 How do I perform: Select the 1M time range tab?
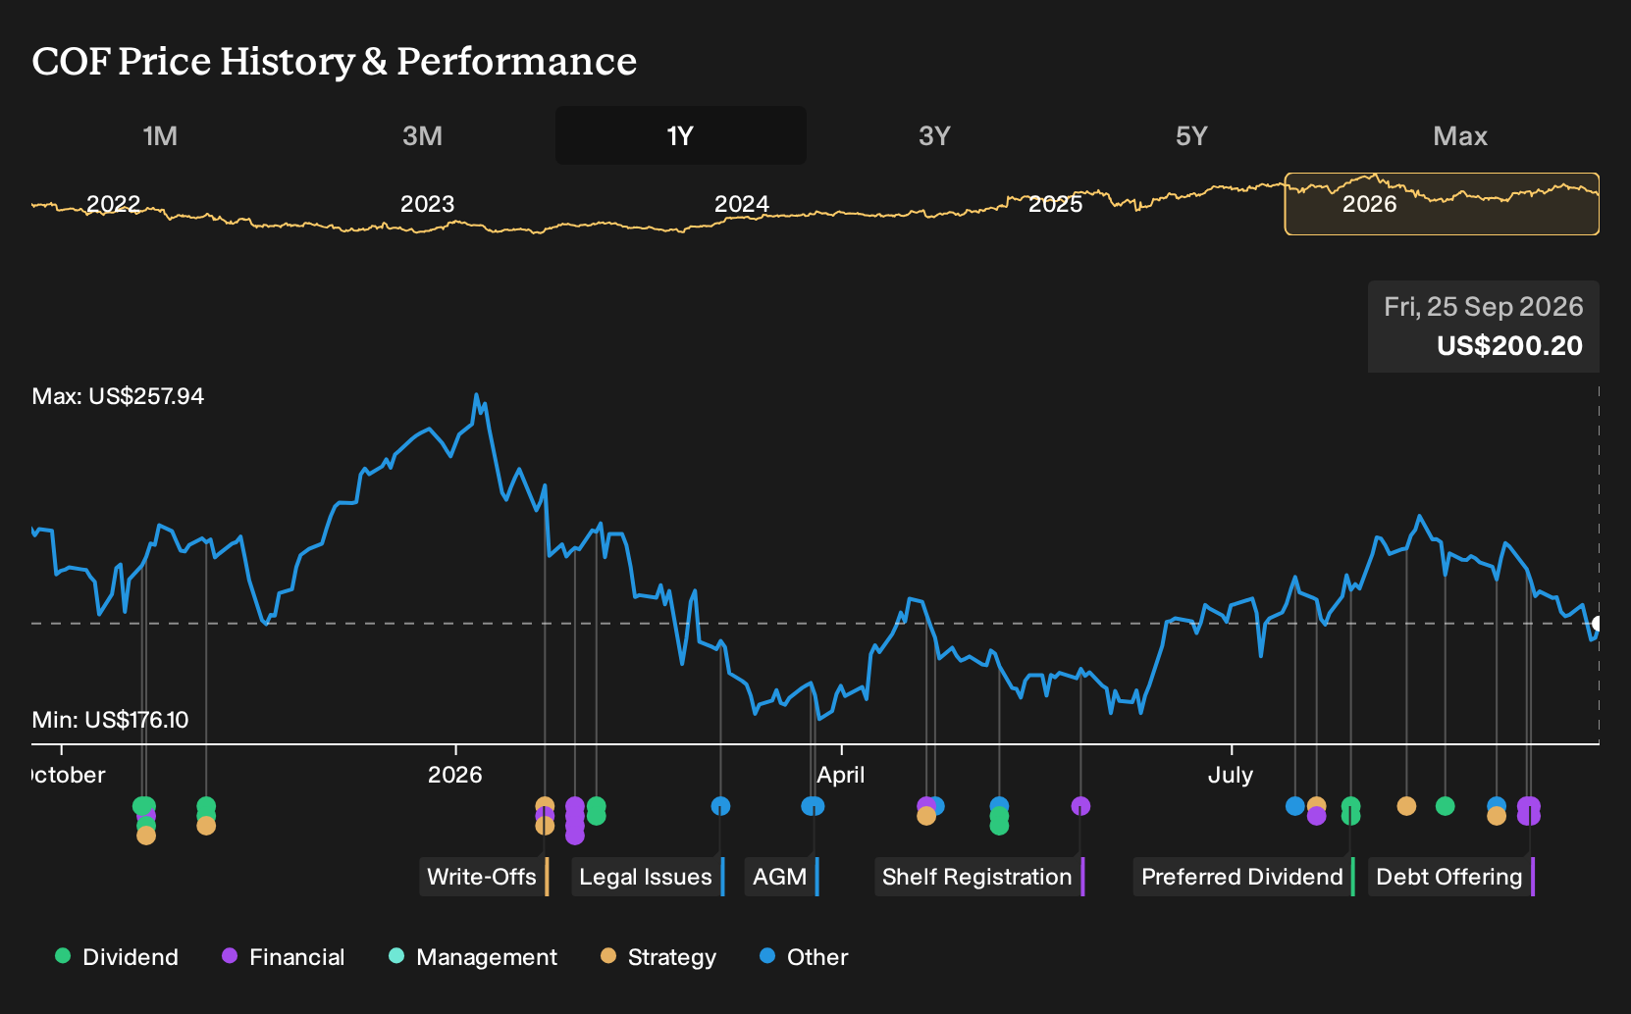click(x=160, y=136)
